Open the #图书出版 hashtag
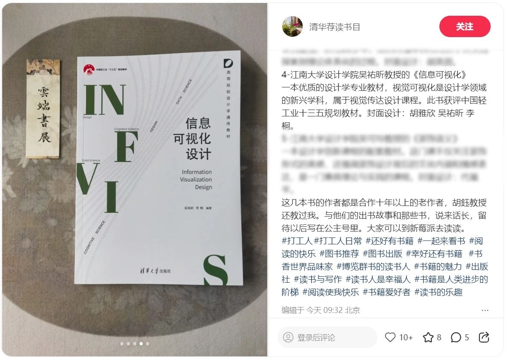 383,254
